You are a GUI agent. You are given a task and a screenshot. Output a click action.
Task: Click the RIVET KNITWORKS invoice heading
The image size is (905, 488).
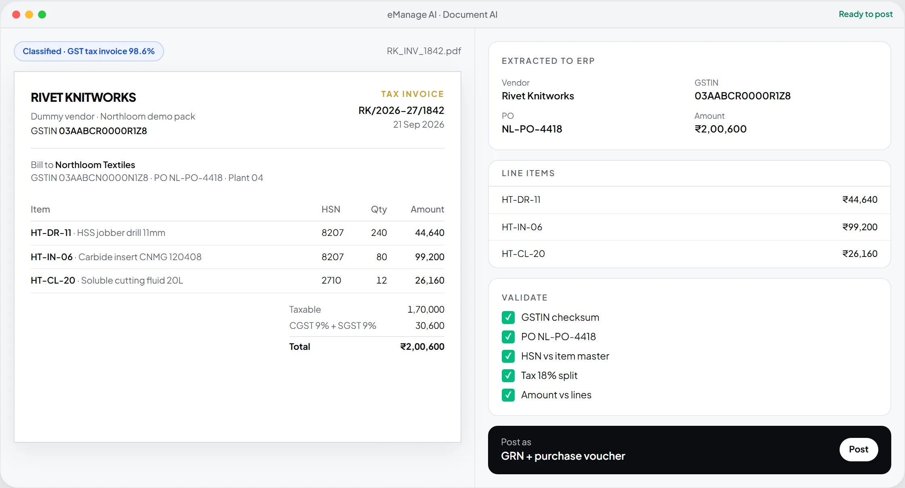click(83, 97)
